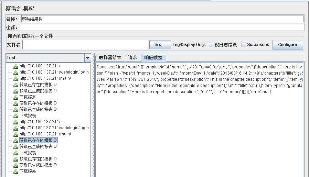309x177 pixels.
Task: Select the last 下载报表 tree label
Action: 28,171
